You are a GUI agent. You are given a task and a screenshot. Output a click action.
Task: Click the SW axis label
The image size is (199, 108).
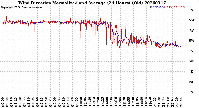pyautogui.click(x=192, y=41)
